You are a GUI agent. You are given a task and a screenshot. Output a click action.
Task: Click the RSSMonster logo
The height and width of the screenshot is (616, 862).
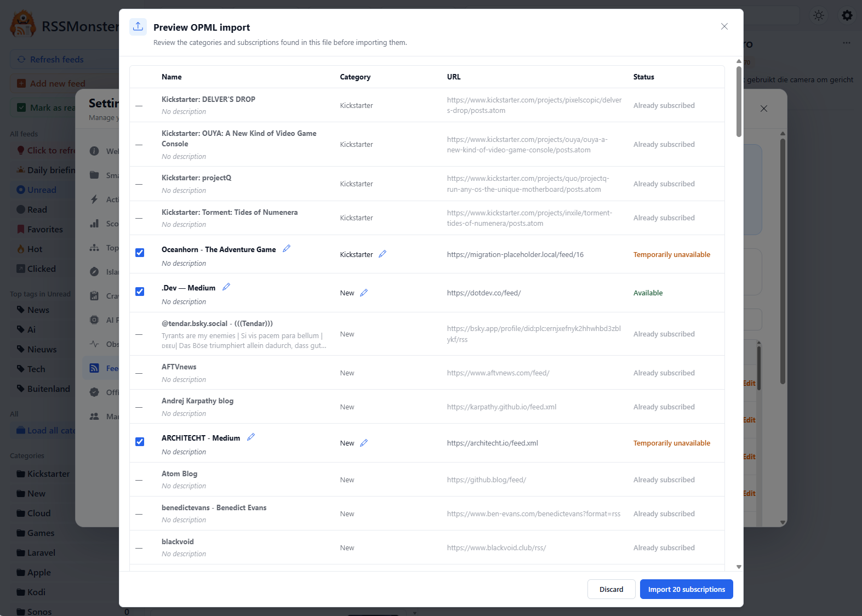[23, 24]
